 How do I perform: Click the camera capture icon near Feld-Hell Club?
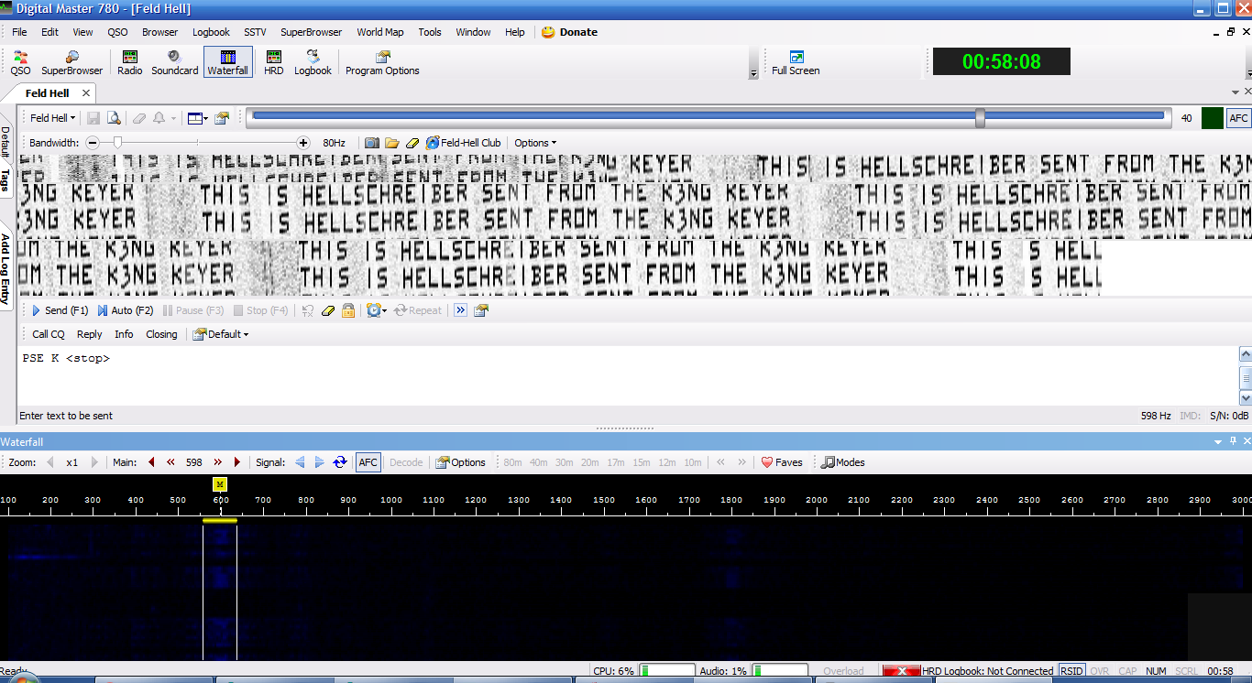371,142
